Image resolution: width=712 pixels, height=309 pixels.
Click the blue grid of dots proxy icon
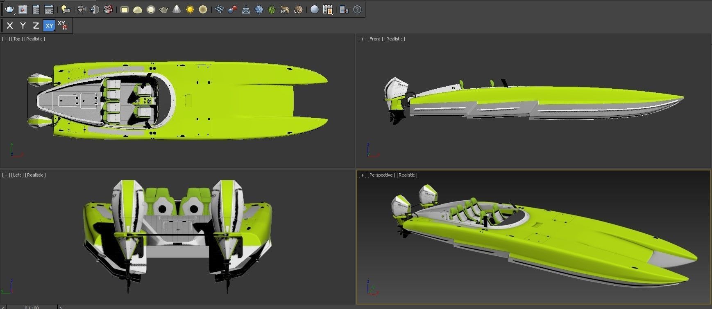click(x=219, y=9)
